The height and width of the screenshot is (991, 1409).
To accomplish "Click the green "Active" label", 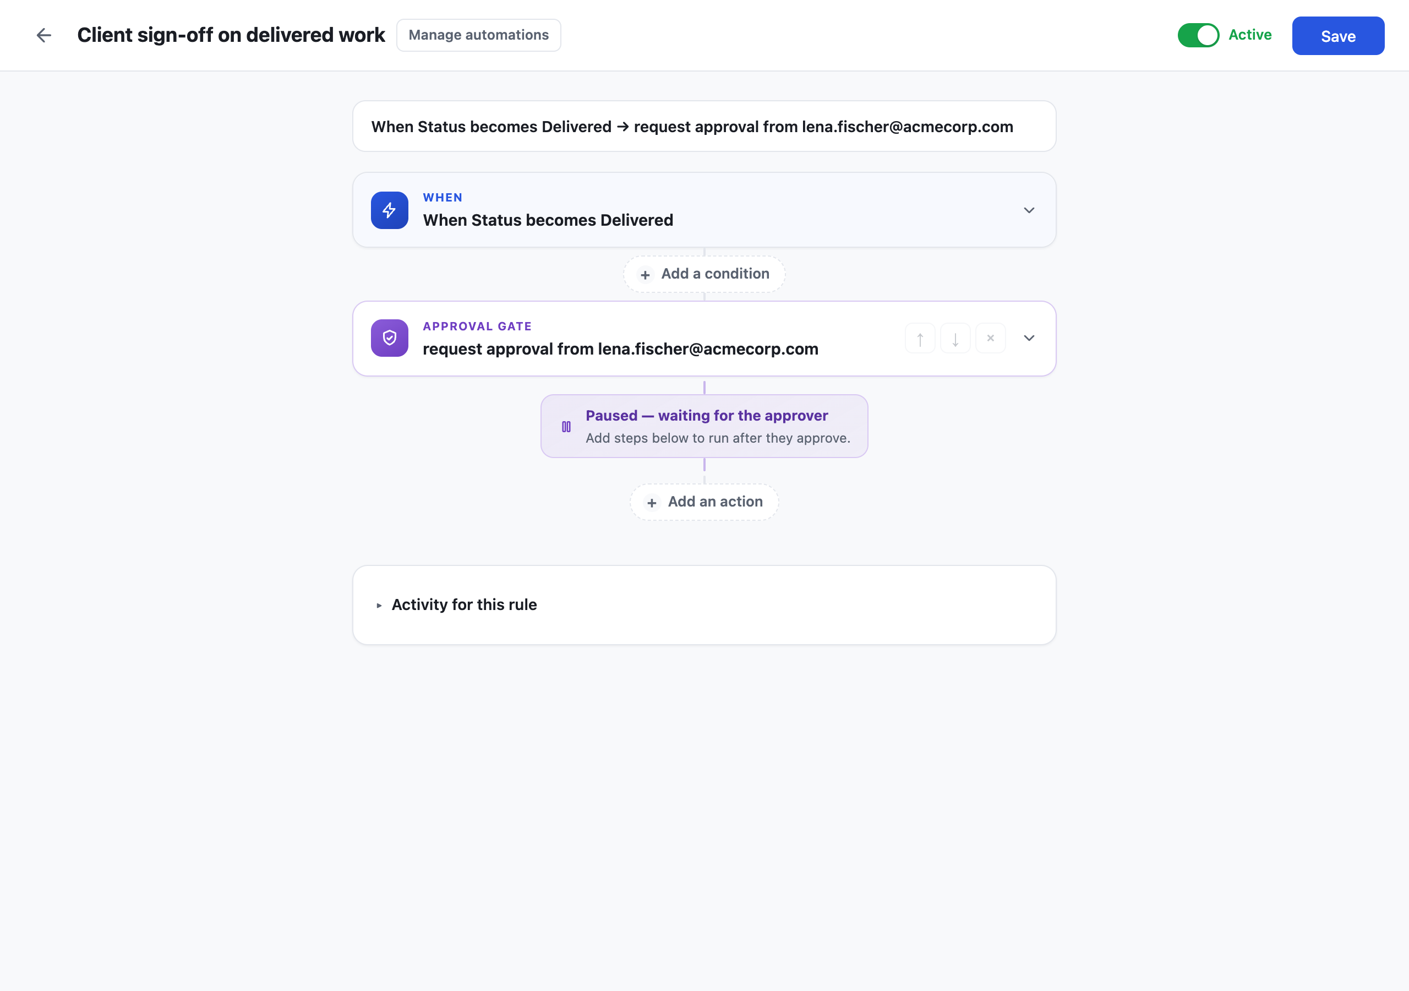I will click(1250, 35).
